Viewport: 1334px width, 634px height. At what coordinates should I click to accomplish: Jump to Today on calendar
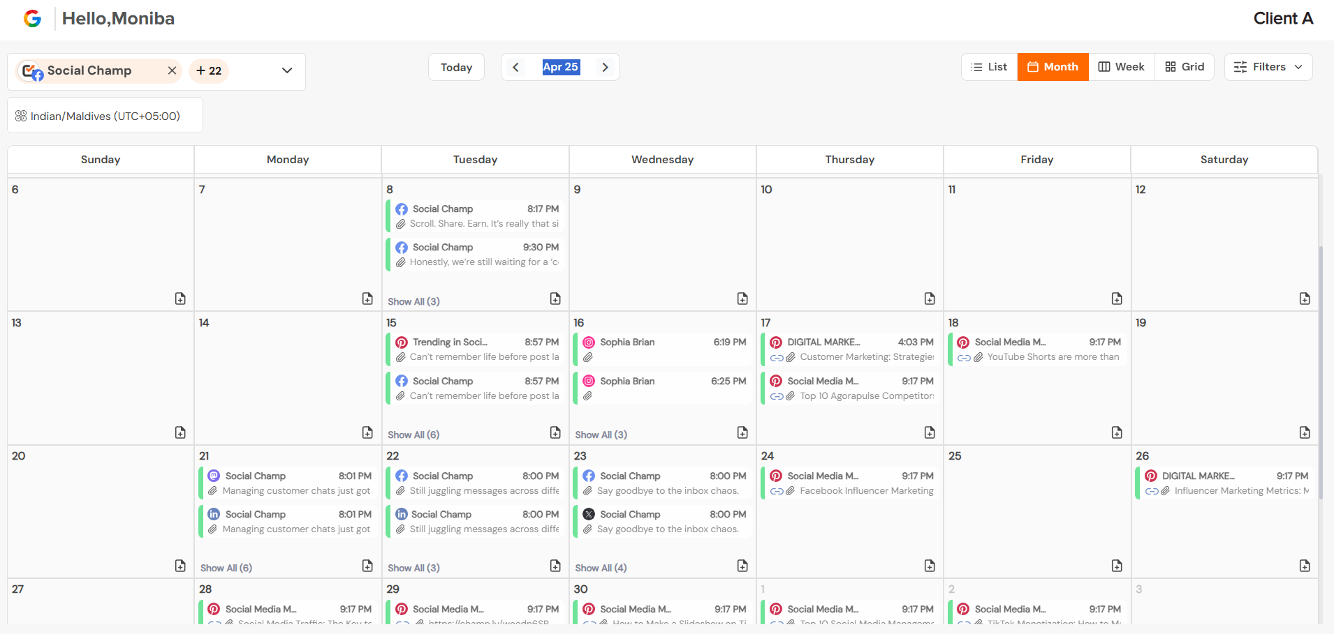[x=456, y=67]
